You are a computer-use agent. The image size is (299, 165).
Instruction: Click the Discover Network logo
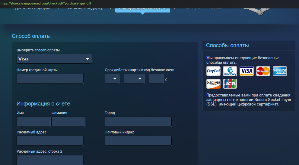coord(213,84)
